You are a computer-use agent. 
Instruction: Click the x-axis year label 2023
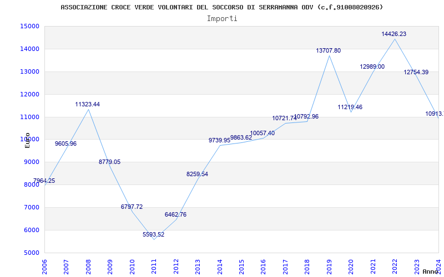tap(417, 266)
